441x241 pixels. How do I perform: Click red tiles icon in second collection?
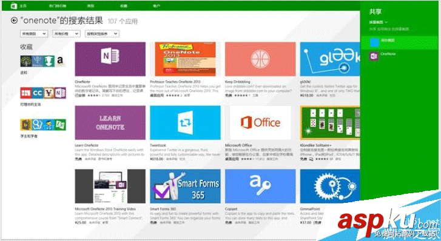25,93
